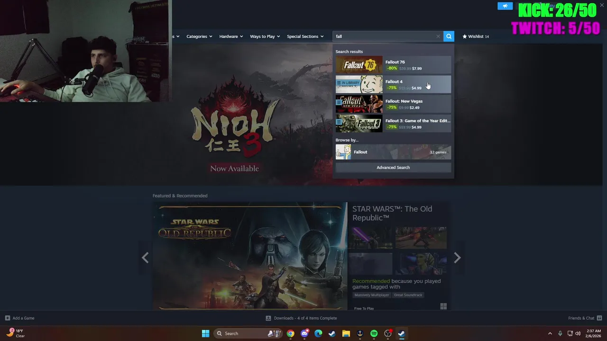Image resolution: width=607 pixels, height=341 pixels.
Task: Click the library badge on Fallout: New Vegas thumbnail
Action: pyautogui.click(x=339, y=102)
